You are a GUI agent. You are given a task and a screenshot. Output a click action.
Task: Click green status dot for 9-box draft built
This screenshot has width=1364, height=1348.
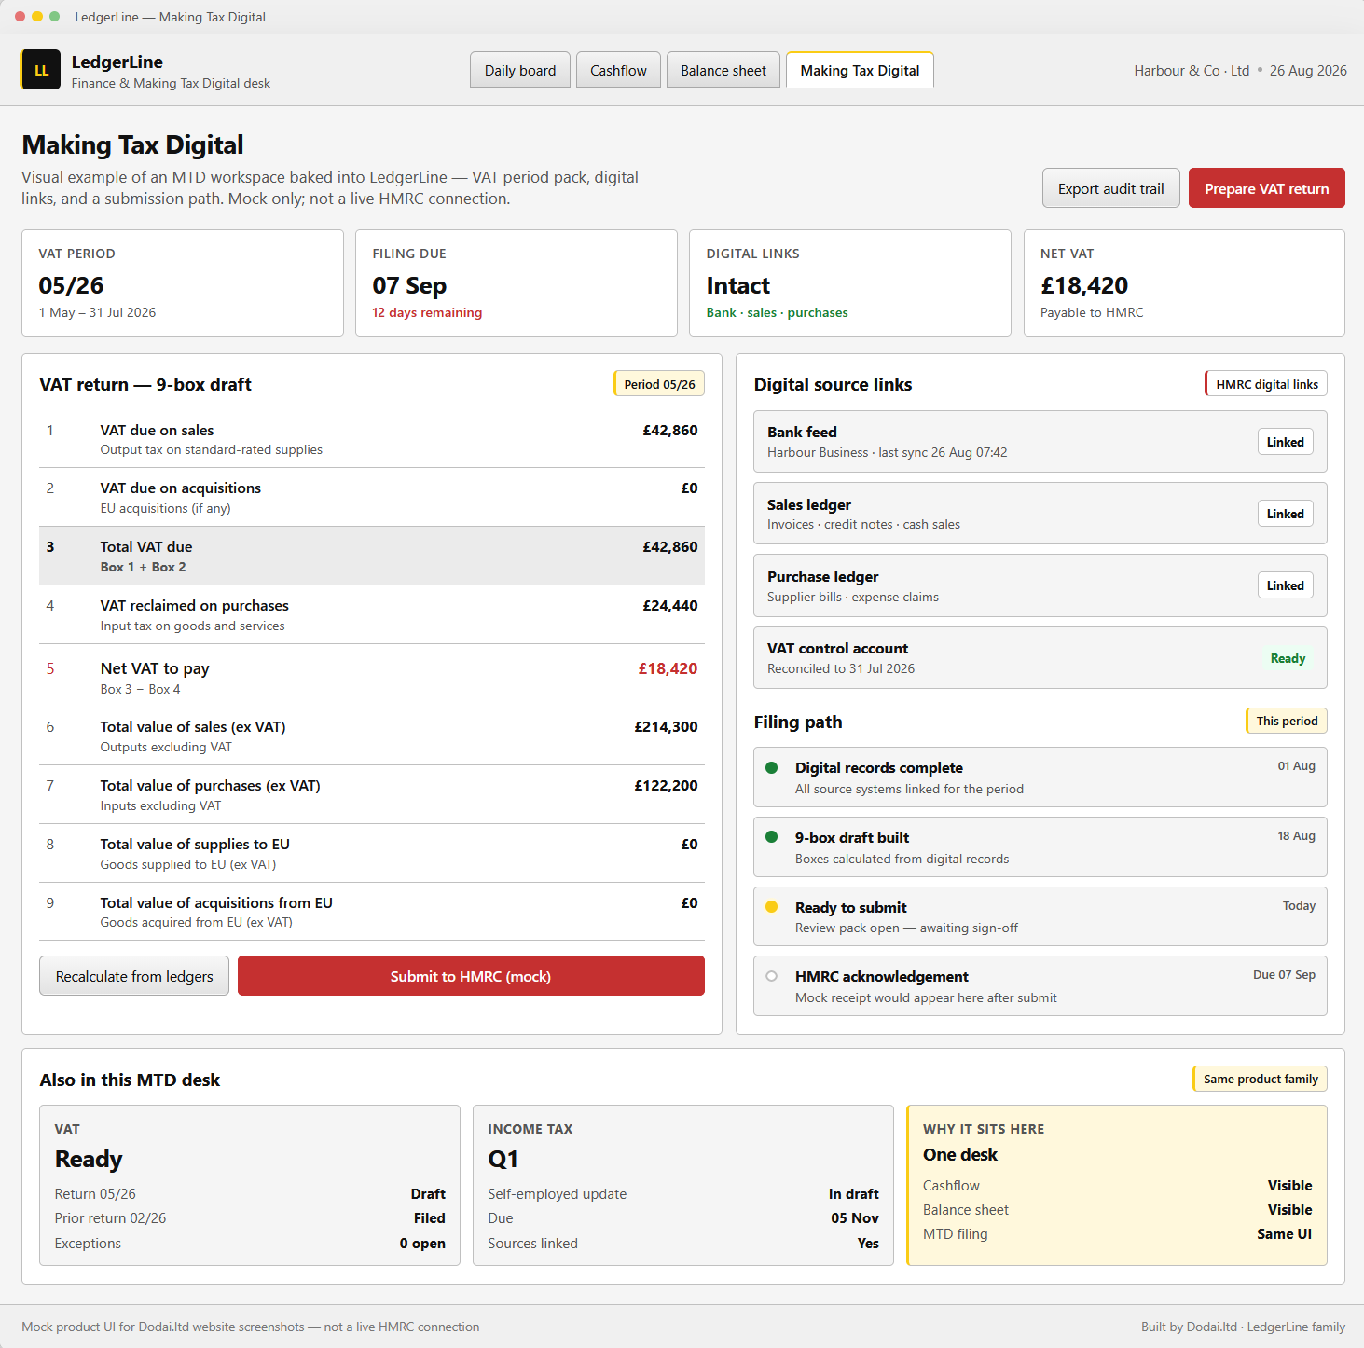point(771,837)
